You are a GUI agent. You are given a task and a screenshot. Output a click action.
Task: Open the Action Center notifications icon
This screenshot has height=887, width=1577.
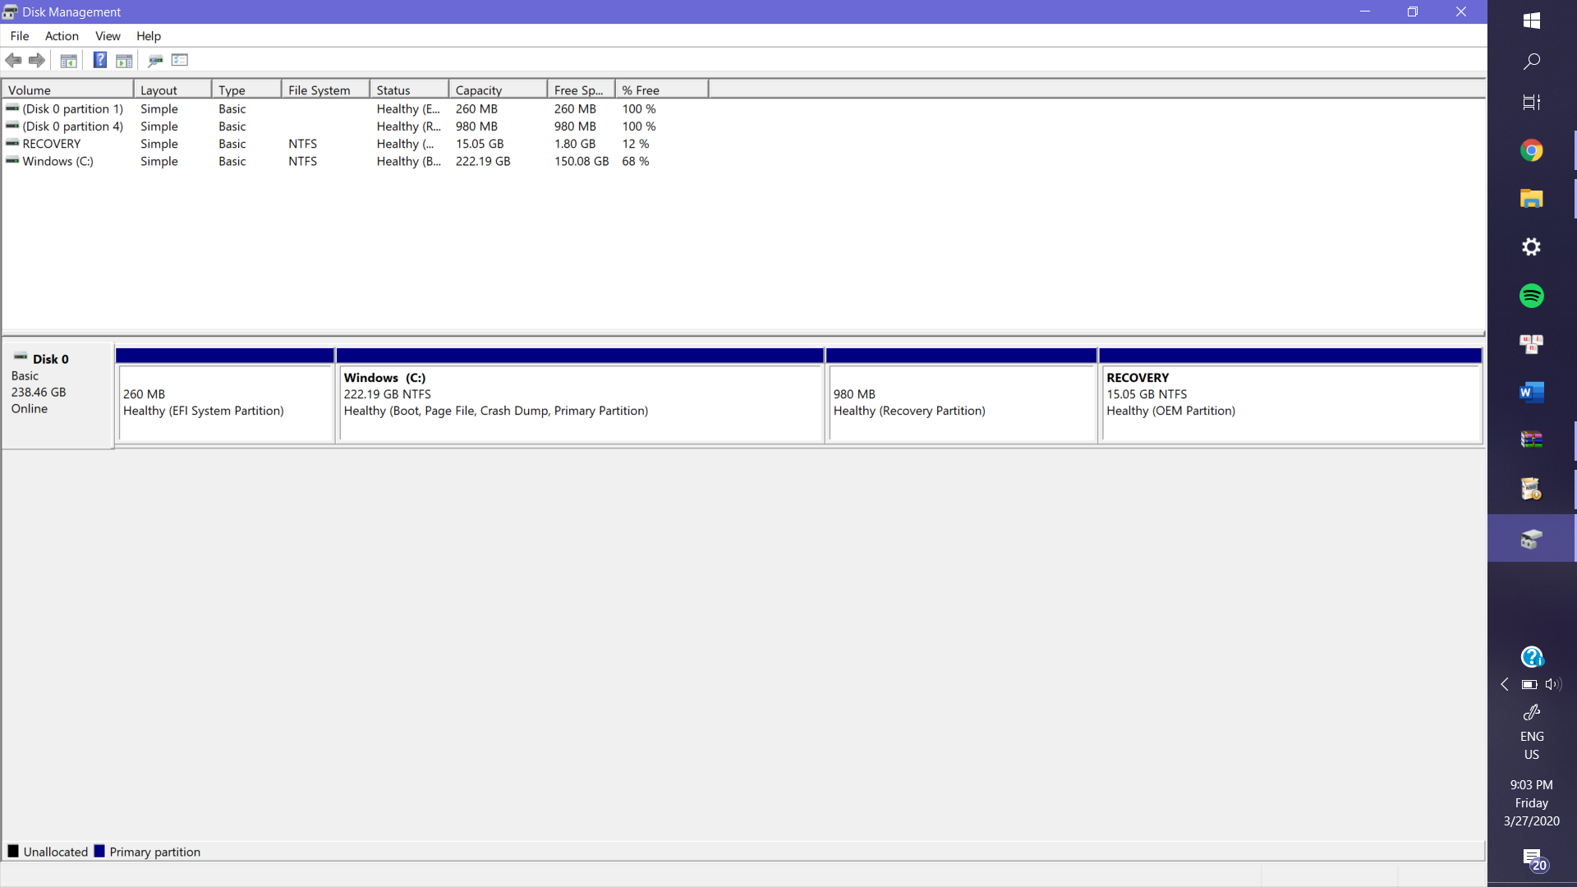pos(1533,860)
